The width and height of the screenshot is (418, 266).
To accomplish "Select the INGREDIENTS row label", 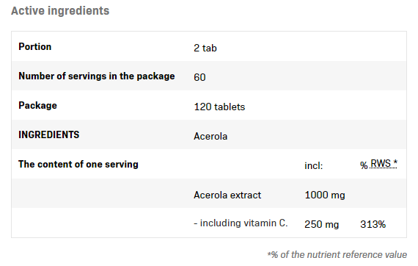I will click(x=49, y=134).
